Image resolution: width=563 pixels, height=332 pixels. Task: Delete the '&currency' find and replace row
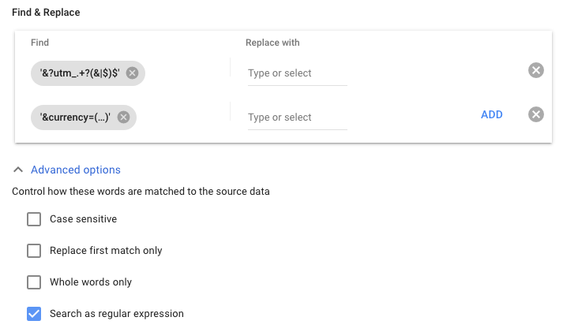point(535,114)
